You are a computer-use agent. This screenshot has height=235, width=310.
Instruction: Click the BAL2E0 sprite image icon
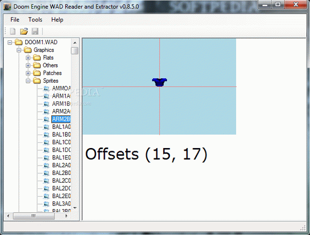[47, 196]
